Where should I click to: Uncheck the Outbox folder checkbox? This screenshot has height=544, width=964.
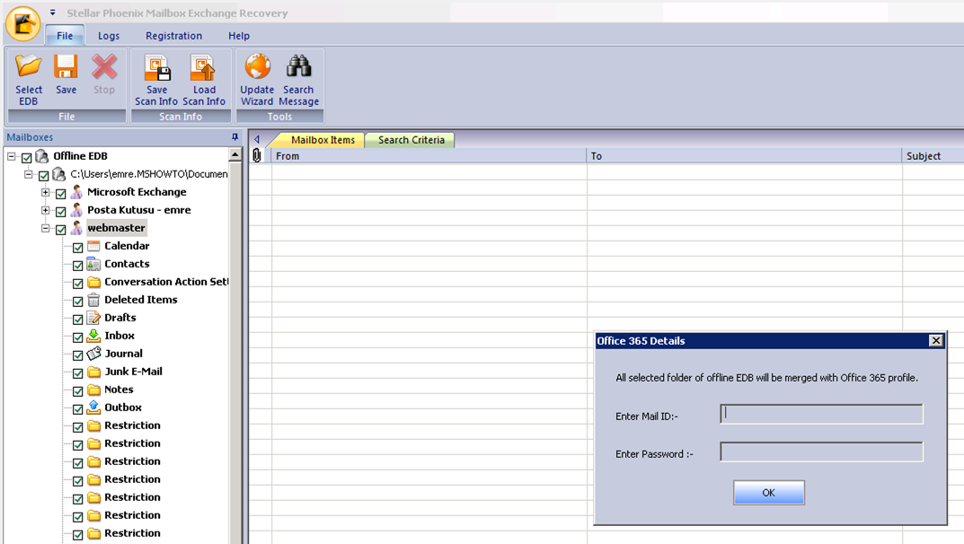78,409
